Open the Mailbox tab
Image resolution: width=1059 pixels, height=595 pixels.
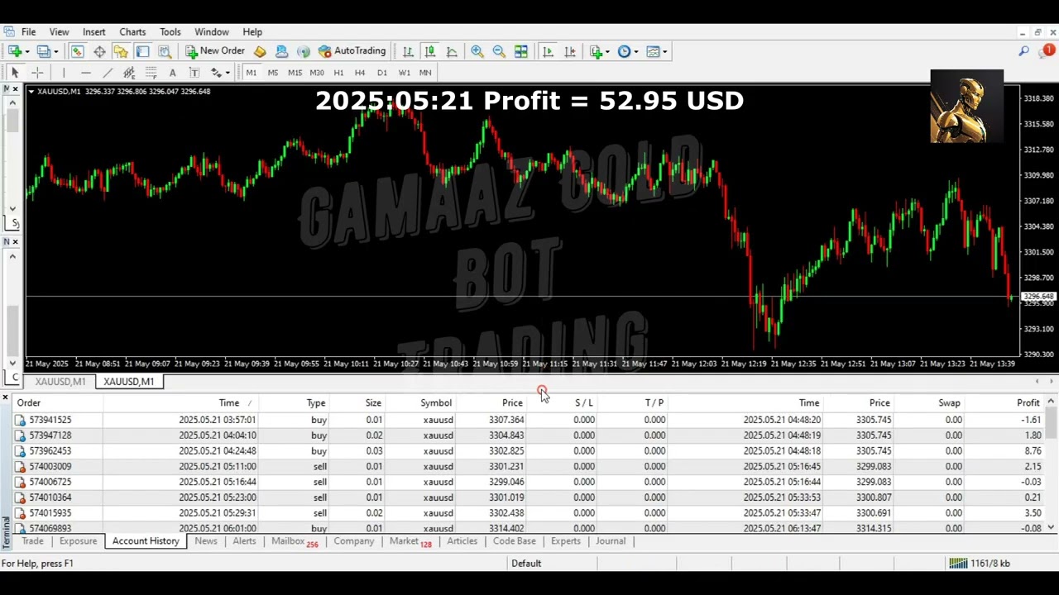click(x=294, y=541)
